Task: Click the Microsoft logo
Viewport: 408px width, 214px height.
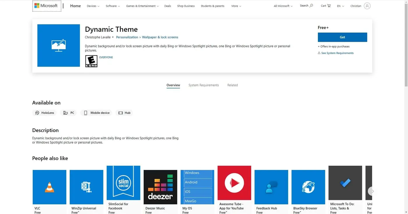Action: pyautogui.click(x=46, y=6)
